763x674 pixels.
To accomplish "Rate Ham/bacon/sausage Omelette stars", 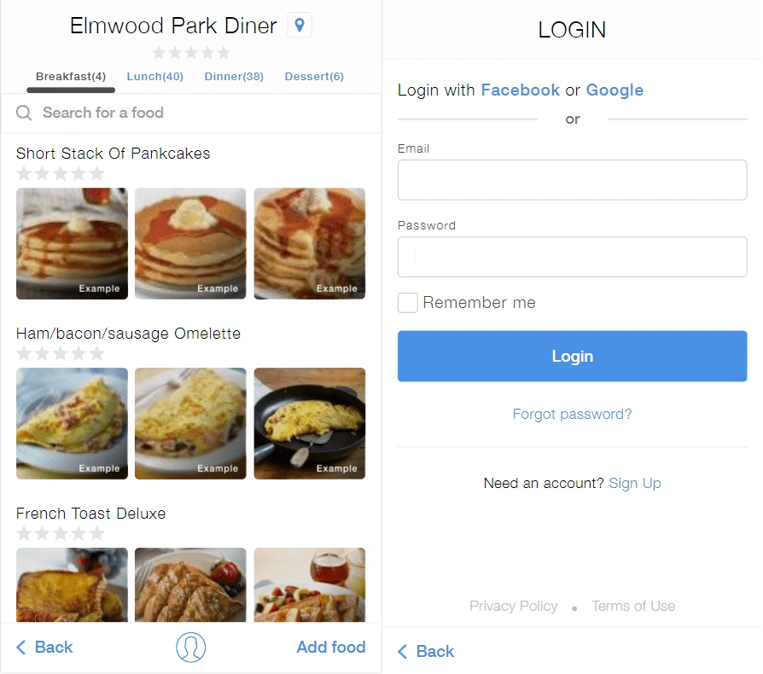I will tap(61, 354).
